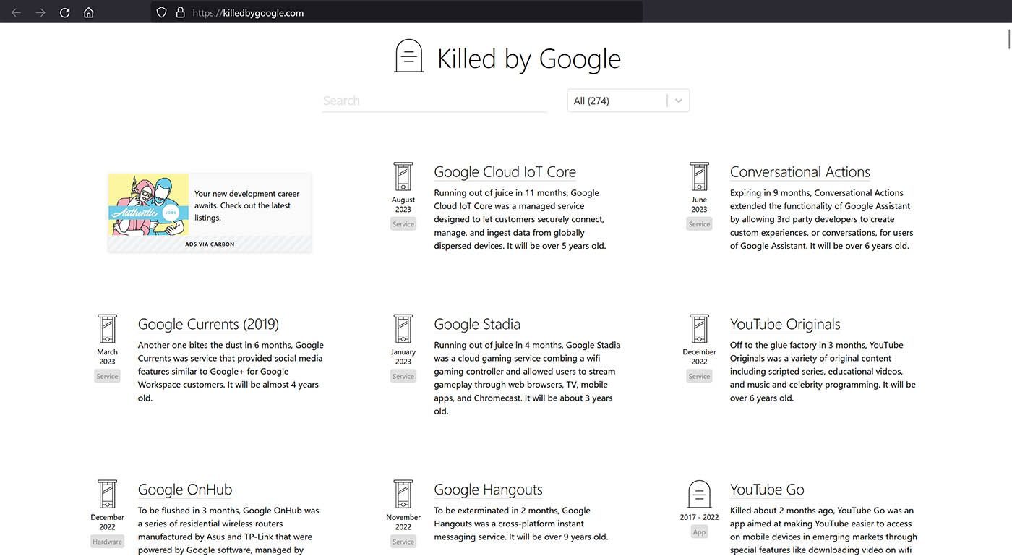Viewport: 1012px width, 559px height.
Task: Click the January 2023 date text
Action: (403, 357)
